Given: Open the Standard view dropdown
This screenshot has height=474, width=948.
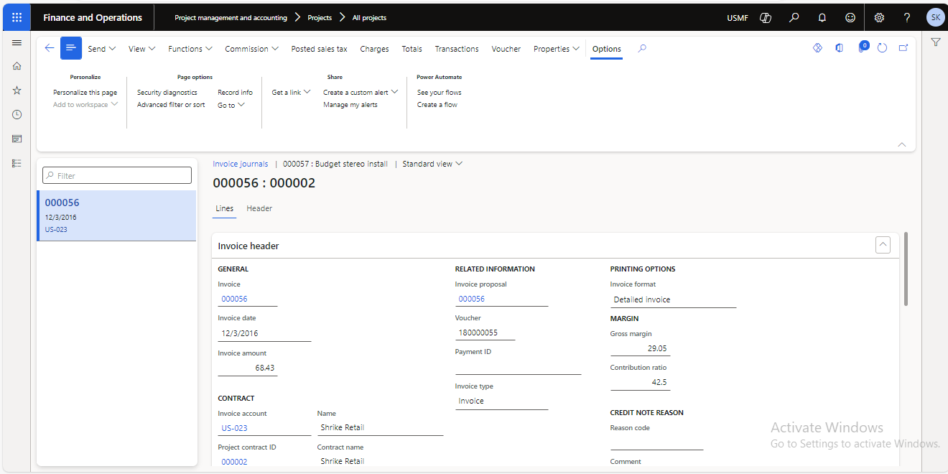Looking at the screenshot, I should [x=432, y=164].
